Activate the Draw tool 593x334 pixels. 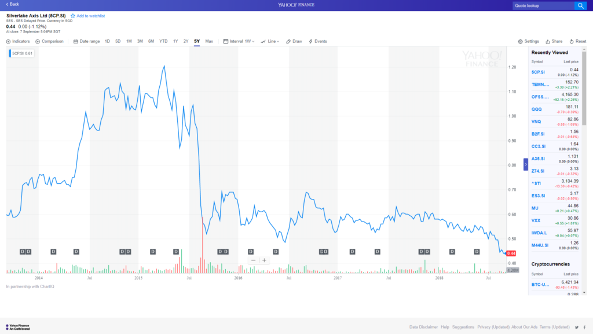click(294, 41)
